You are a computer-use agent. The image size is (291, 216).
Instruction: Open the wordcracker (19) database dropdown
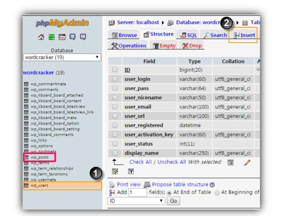click(x=62, y=57)
